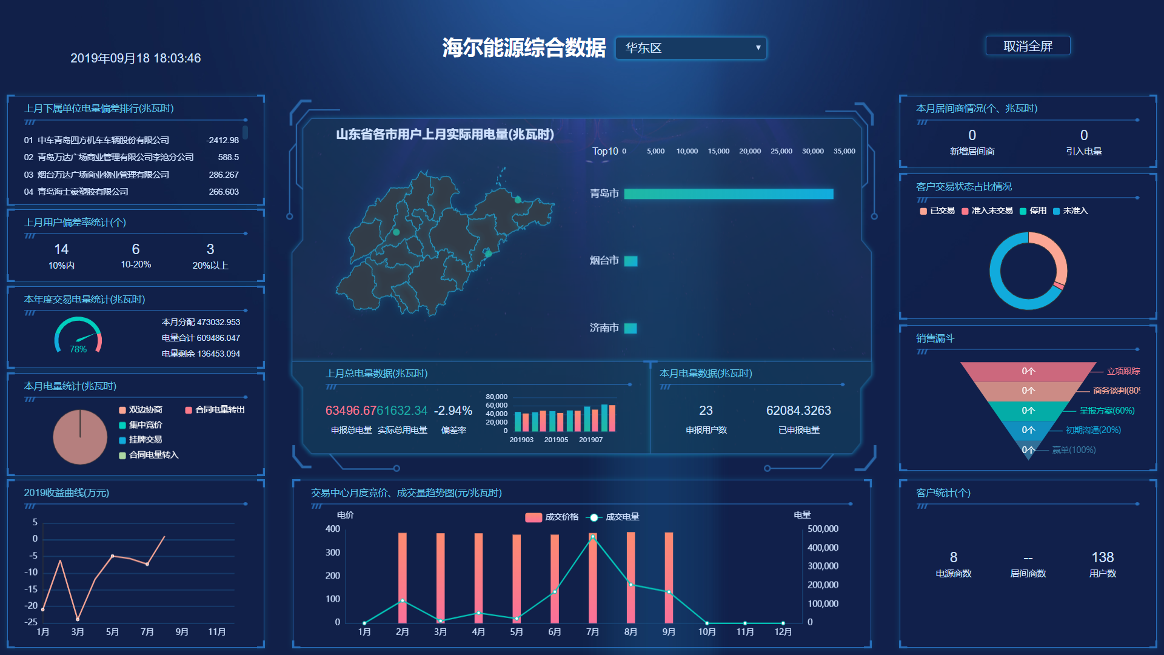Screen dimensions: 1164x655
Task: Click the 商务谈判 funnel segment
Action: 1028,391
